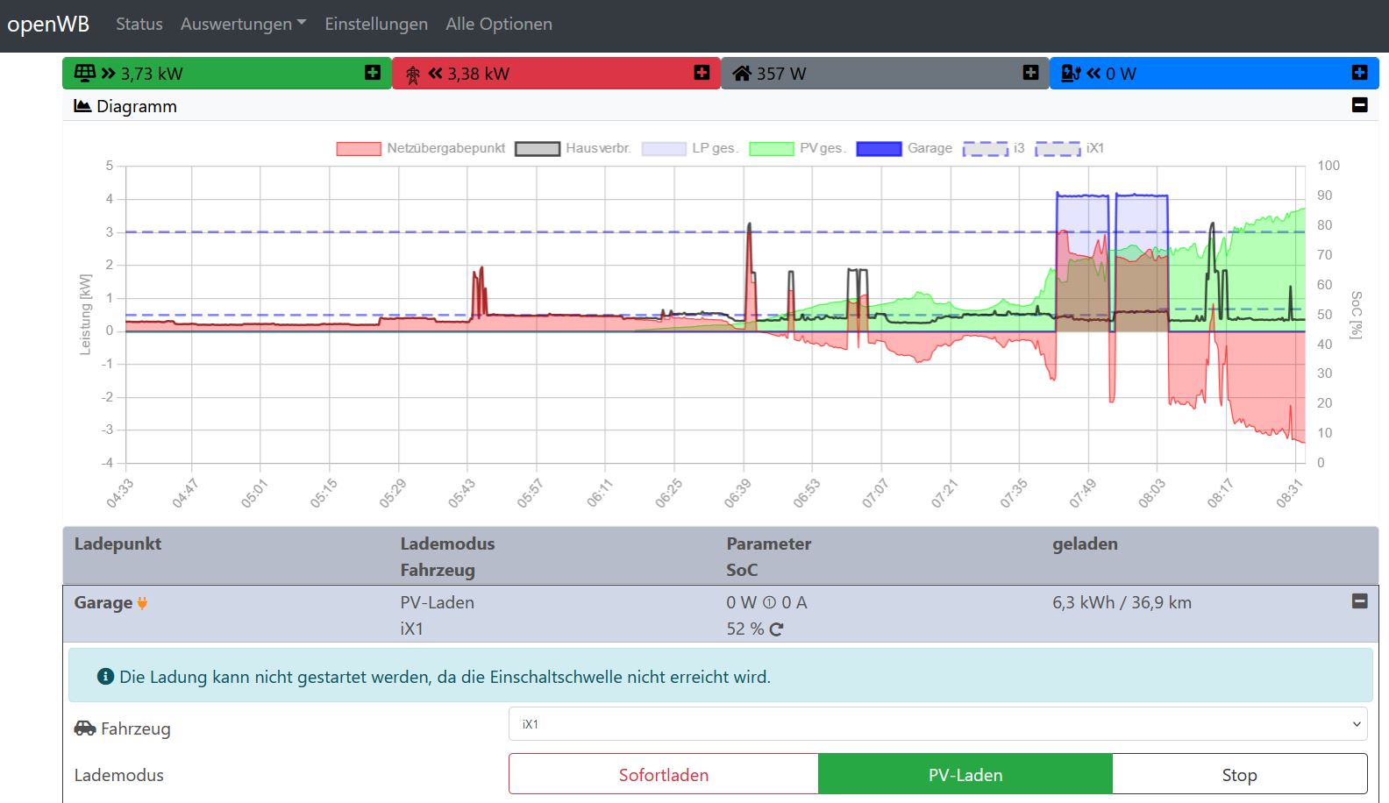Click the power pylon grid icon

tap(413, 75)
